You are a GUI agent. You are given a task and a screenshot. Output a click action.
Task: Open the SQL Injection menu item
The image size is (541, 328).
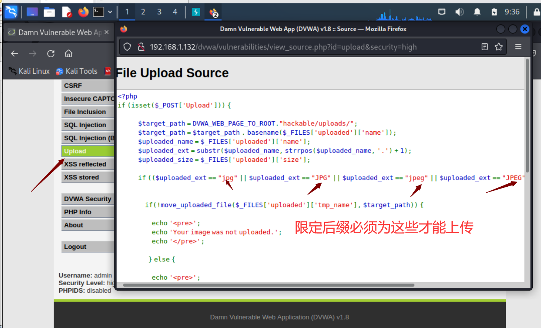(88, 125)
